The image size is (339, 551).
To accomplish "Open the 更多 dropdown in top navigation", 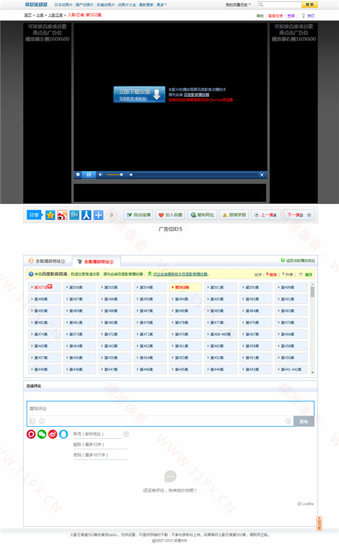I will pos(162,5).
